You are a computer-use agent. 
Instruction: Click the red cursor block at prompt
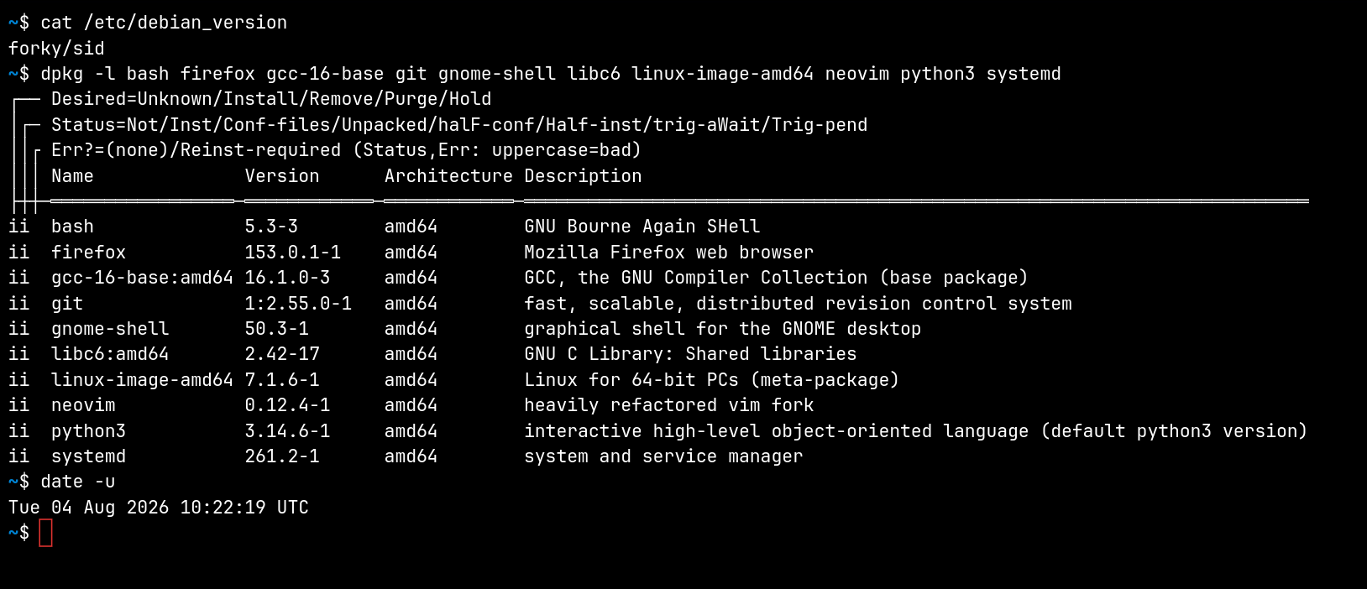point(45,533)
